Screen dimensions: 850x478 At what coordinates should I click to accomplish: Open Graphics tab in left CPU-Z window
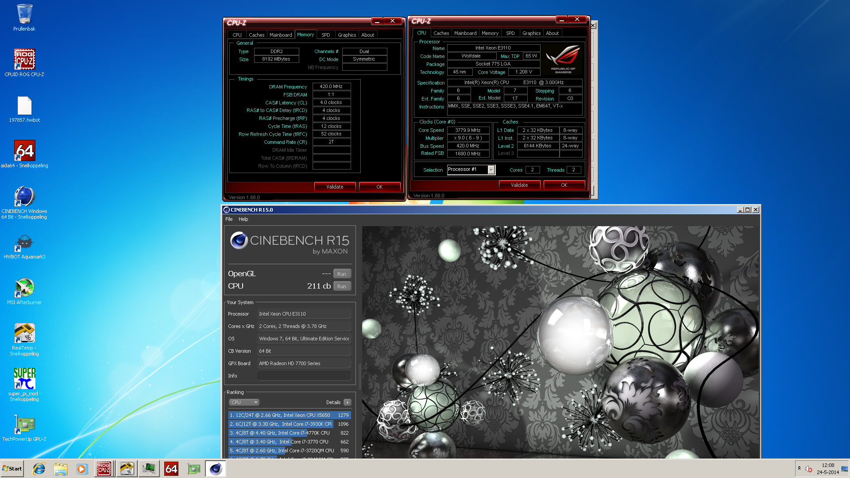(x=347, y=35)
